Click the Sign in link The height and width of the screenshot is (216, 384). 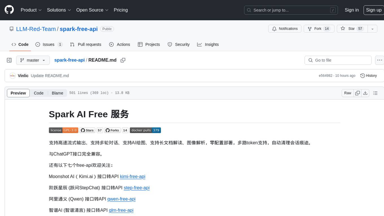352,10
